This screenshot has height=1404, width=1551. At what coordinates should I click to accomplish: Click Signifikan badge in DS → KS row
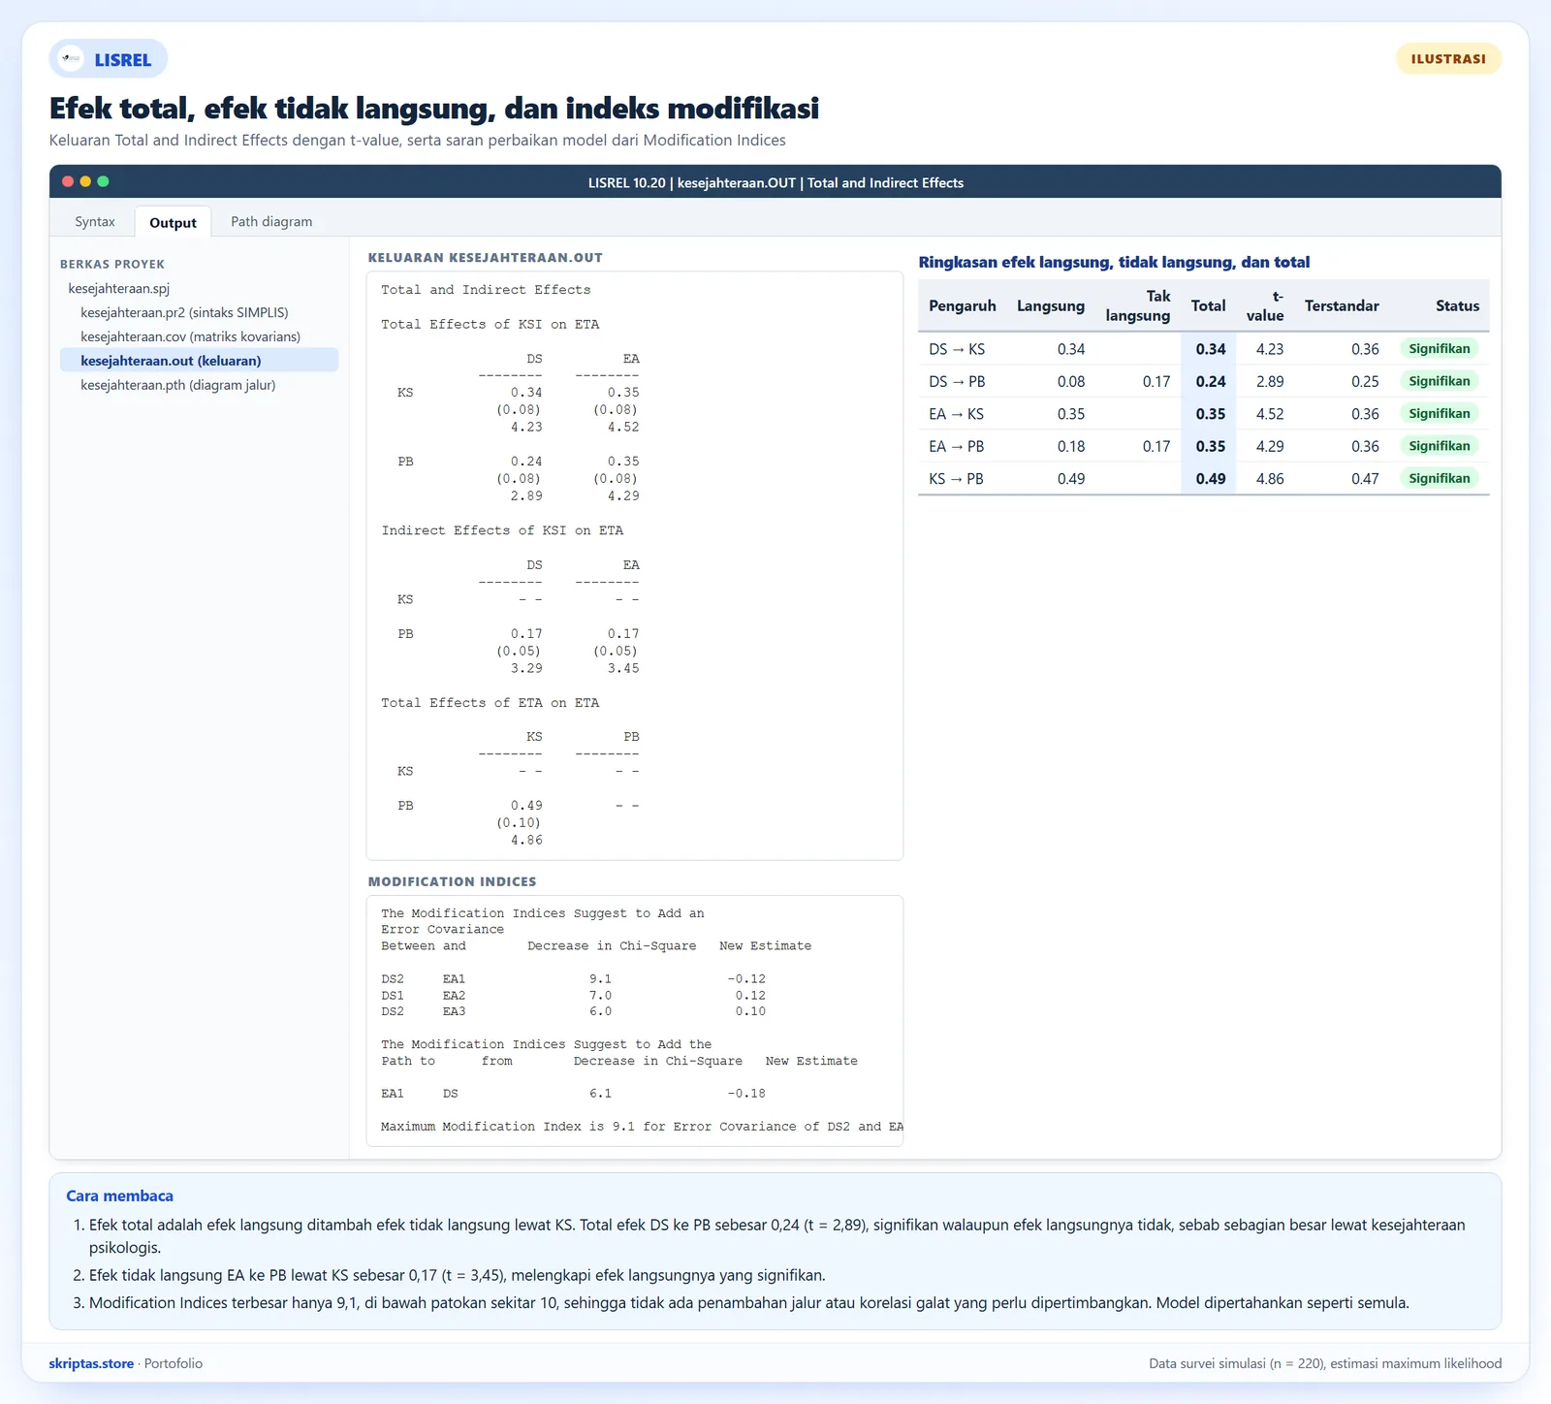[1440, 348]
